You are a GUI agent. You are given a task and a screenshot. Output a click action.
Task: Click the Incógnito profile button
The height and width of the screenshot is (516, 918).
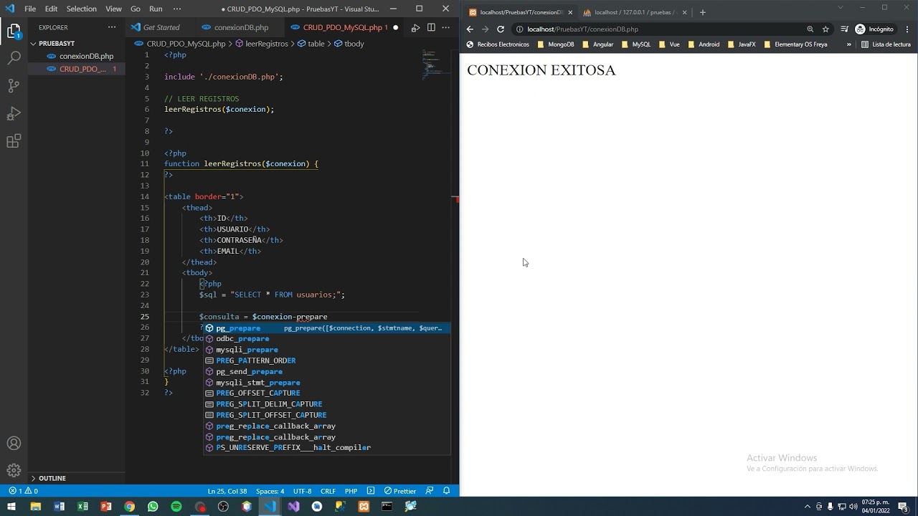pyautogui.click(x=874, y=29)
